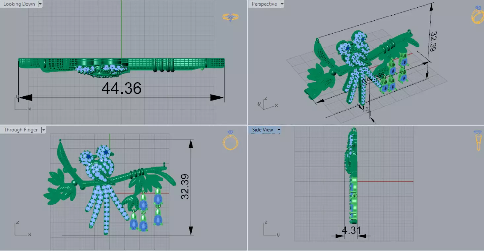Screen dimensions: 484x251
Task: Open the Side View viewport menu arrow
Action: point(279,130)
